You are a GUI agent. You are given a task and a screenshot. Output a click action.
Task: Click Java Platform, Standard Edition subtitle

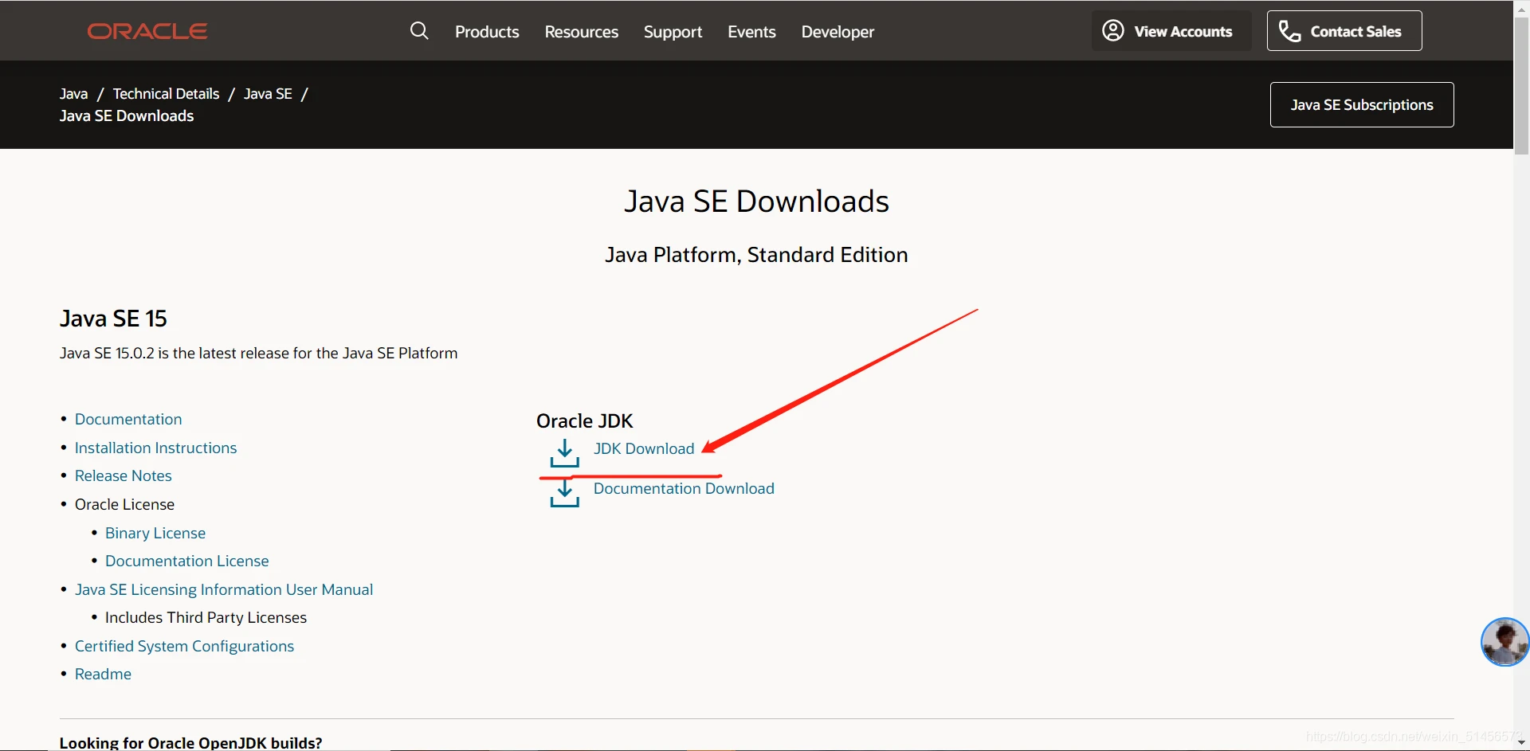click(756, 255)
